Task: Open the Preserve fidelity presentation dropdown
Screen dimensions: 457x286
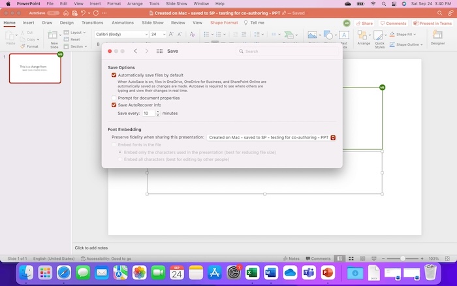Action: point(272,137)
